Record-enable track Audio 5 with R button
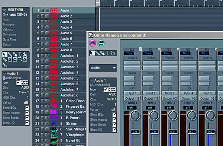 [47, 33]
